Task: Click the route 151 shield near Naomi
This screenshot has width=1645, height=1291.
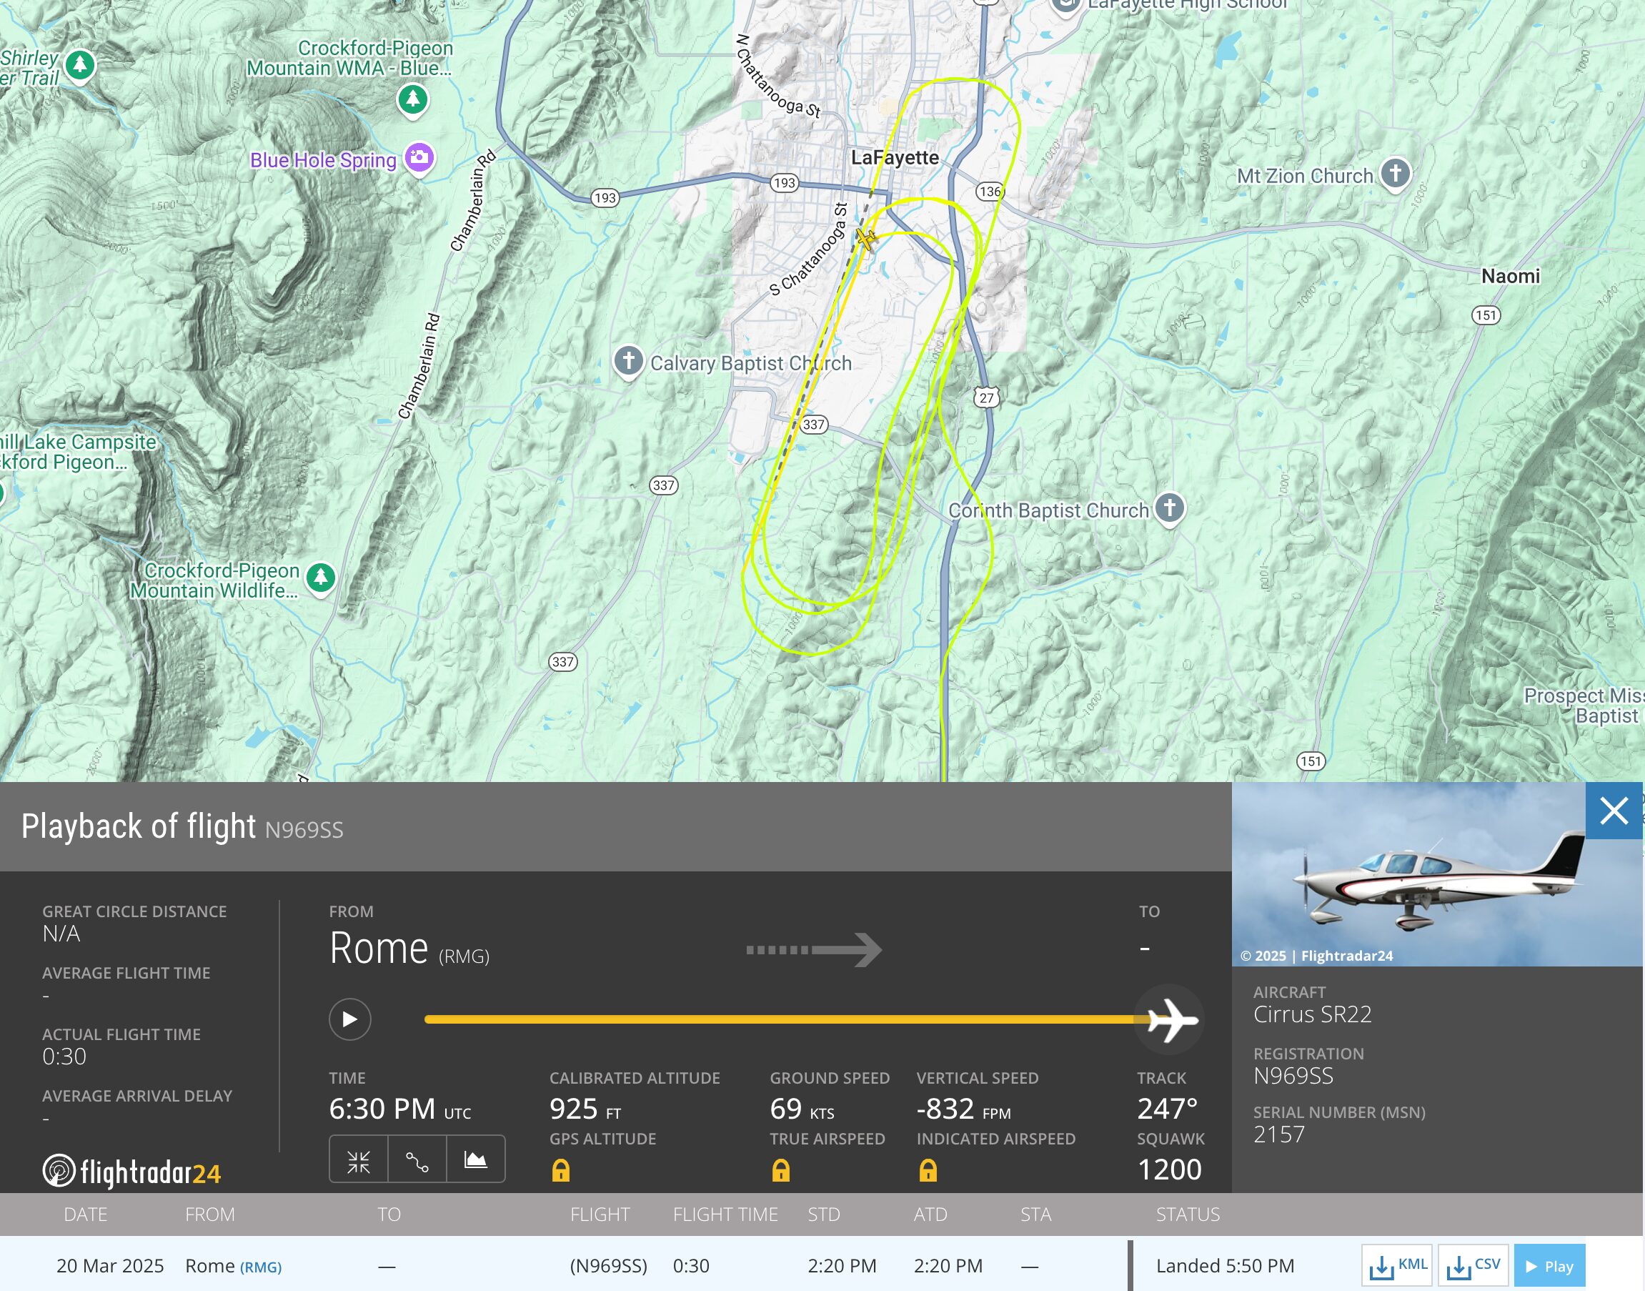Action: click(1486, 315)
